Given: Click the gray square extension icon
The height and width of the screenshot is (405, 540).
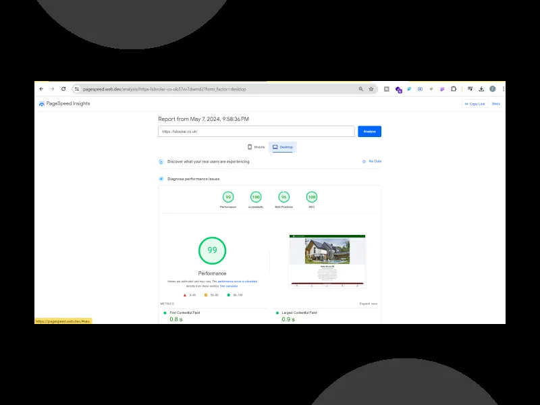Looking at the screenshot, I should coord(387,89).
